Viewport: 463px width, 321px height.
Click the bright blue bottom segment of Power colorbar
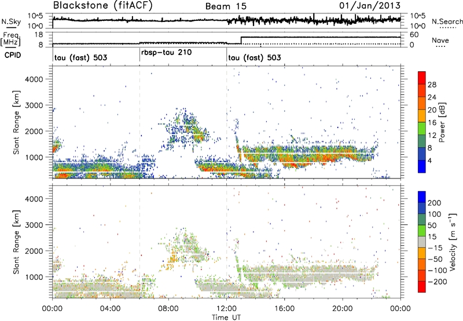pos(422,166)
